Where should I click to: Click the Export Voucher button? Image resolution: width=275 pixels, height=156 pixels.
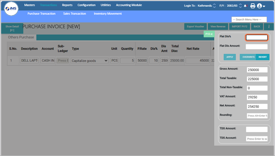tap(195, 27)
